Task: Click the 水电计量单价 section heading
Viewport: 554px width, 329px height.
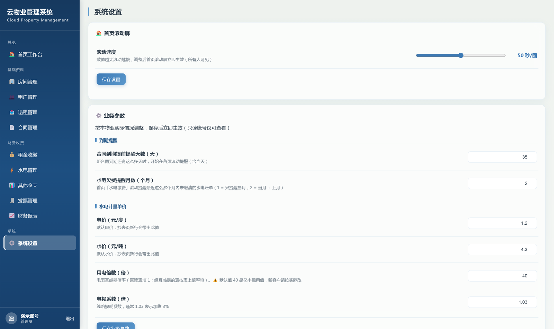Action: click(113, 206)
